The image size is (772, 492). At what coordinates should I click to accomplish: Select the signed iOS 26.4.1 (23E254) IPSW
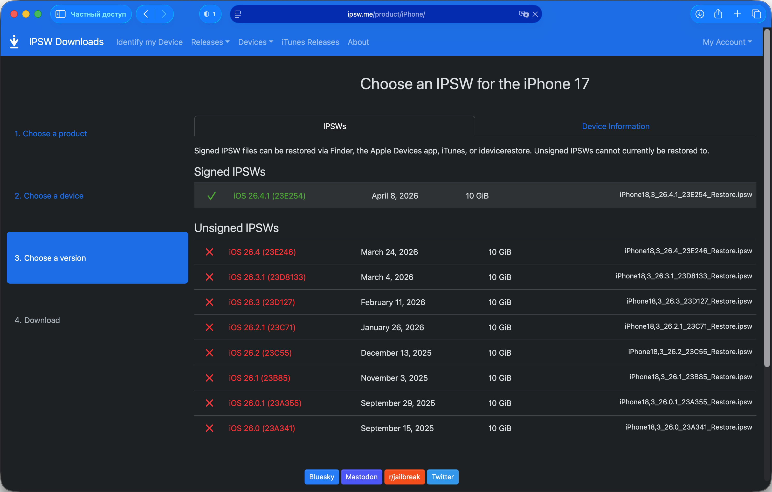[269, 196]
